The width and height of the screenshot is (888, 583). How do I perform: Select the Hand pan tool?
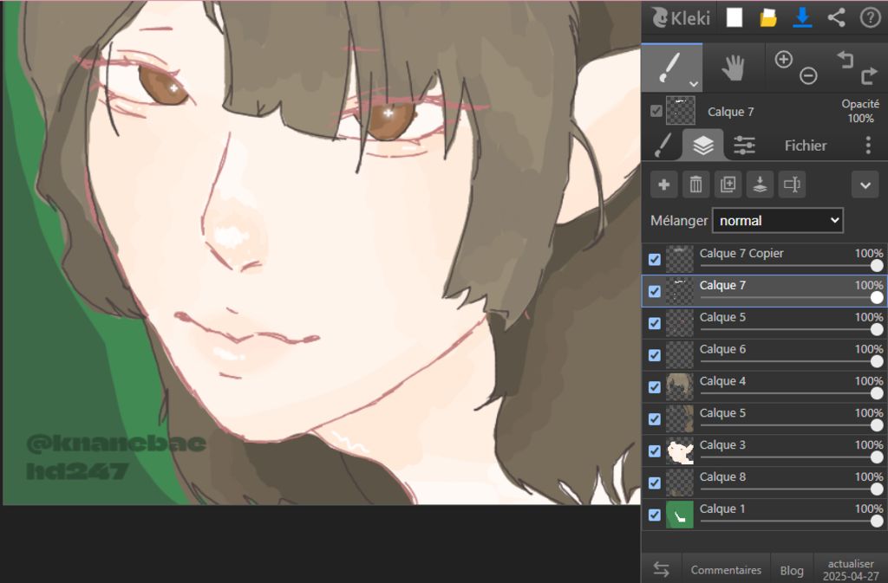click(734, 68)
